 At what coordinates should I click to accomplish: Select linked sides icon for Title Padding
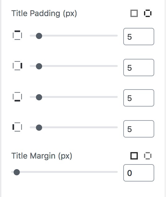coord(134,13)
